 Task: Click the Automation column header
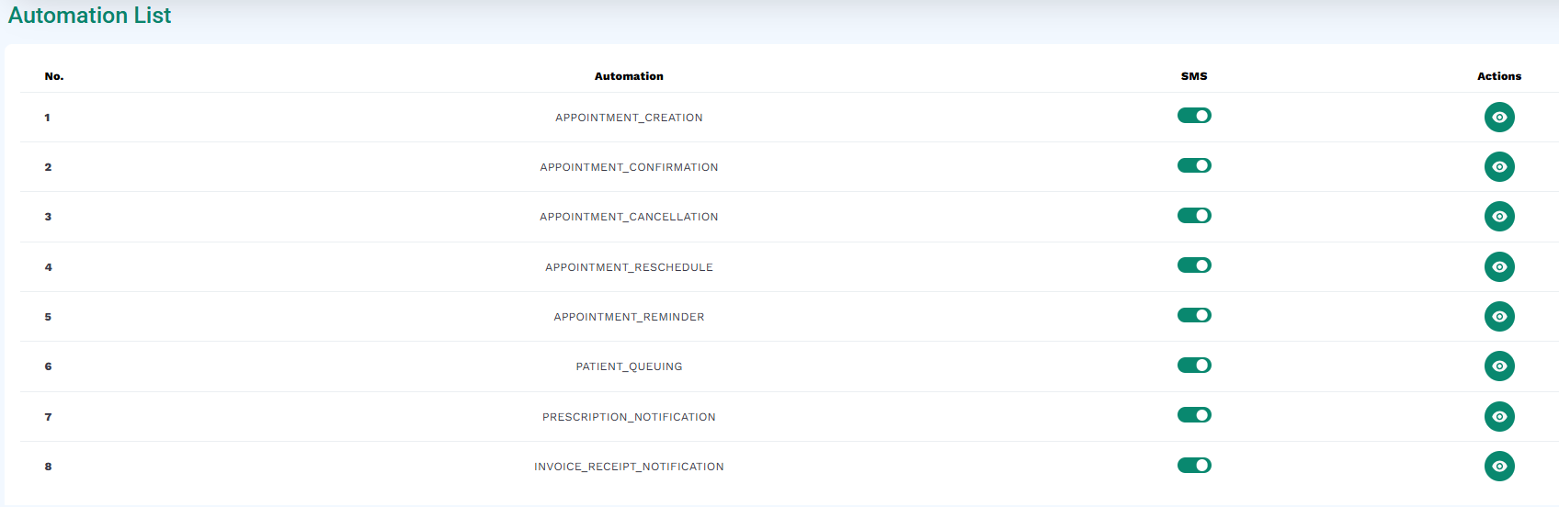629,76
